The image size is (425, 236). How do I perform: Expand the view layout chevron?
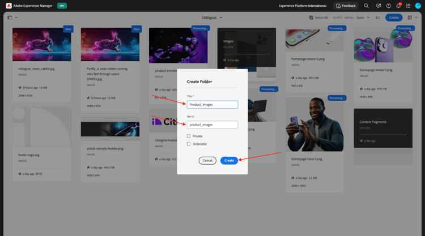416,18
